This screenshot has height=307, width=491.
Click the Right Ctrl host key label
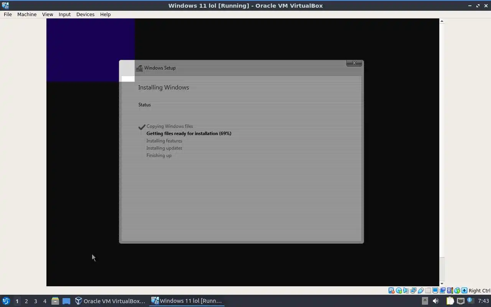coord(479,290)
